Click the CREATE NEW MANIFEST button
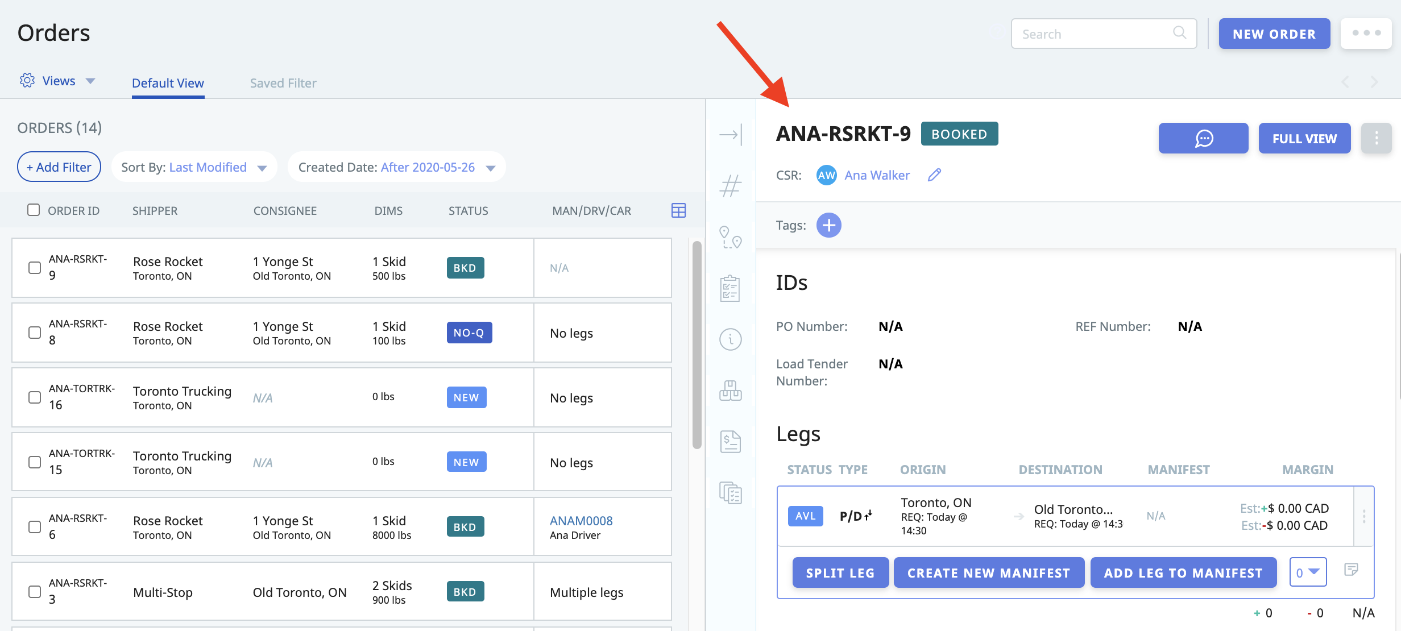This screenshot has width=1401, height=631. coord(989,572)
